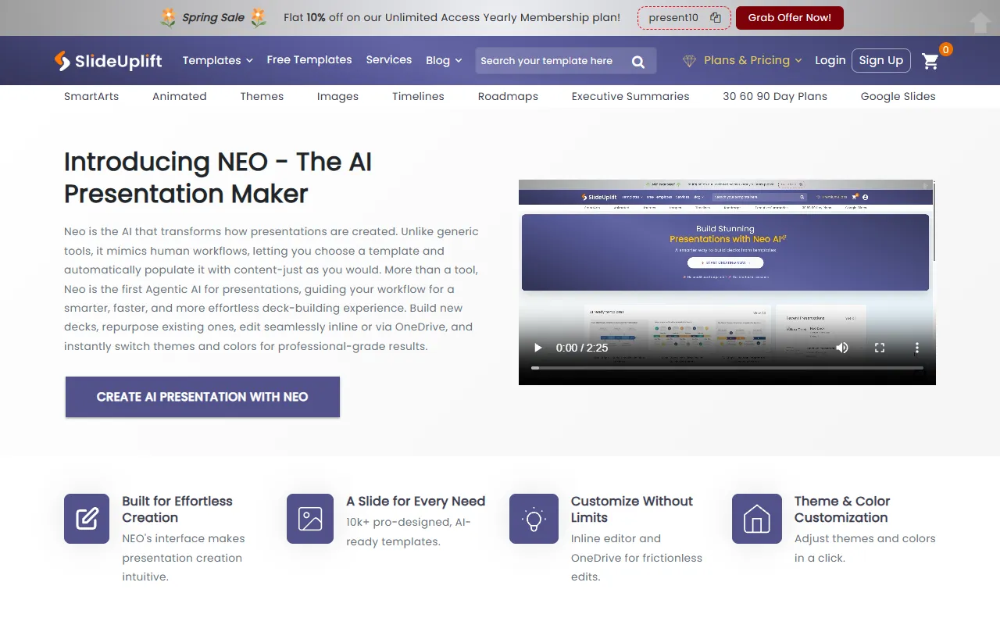Viewport: 1000px width, 625px height.
Task: Click the A Slide for Every Need icon
Action: click(x=310, y=519)
